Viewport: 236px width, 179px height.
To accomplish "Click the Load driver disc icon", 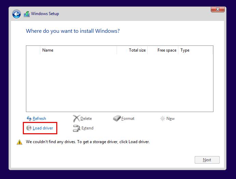I will pyautogui.click(x=29, y=128).
